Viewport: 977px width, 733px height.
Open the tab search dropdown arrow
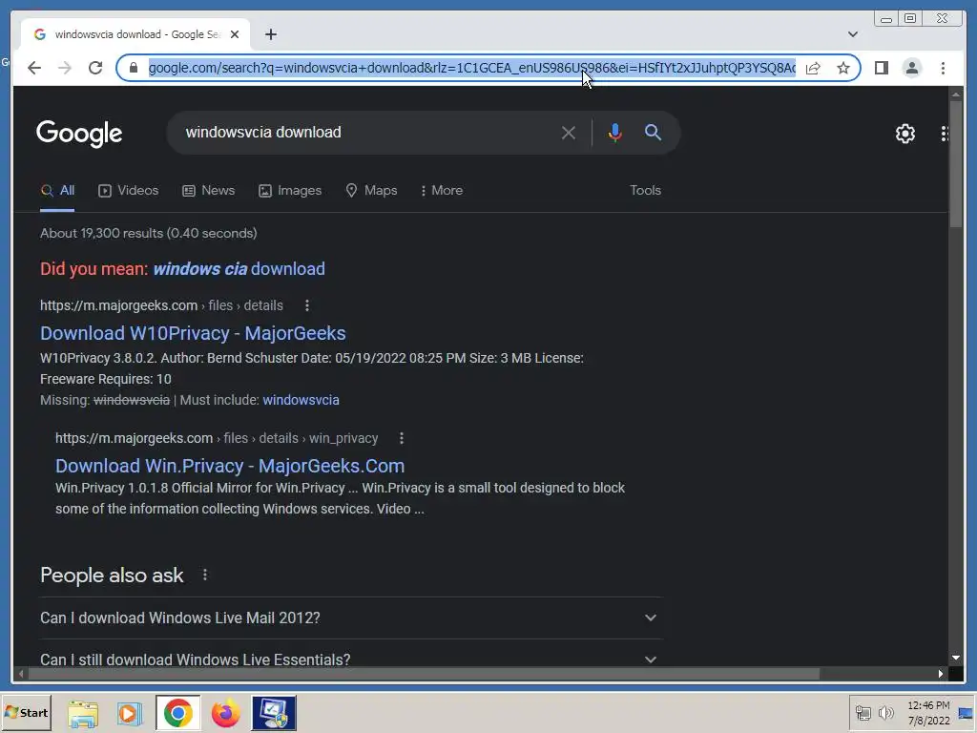[853, 34]
